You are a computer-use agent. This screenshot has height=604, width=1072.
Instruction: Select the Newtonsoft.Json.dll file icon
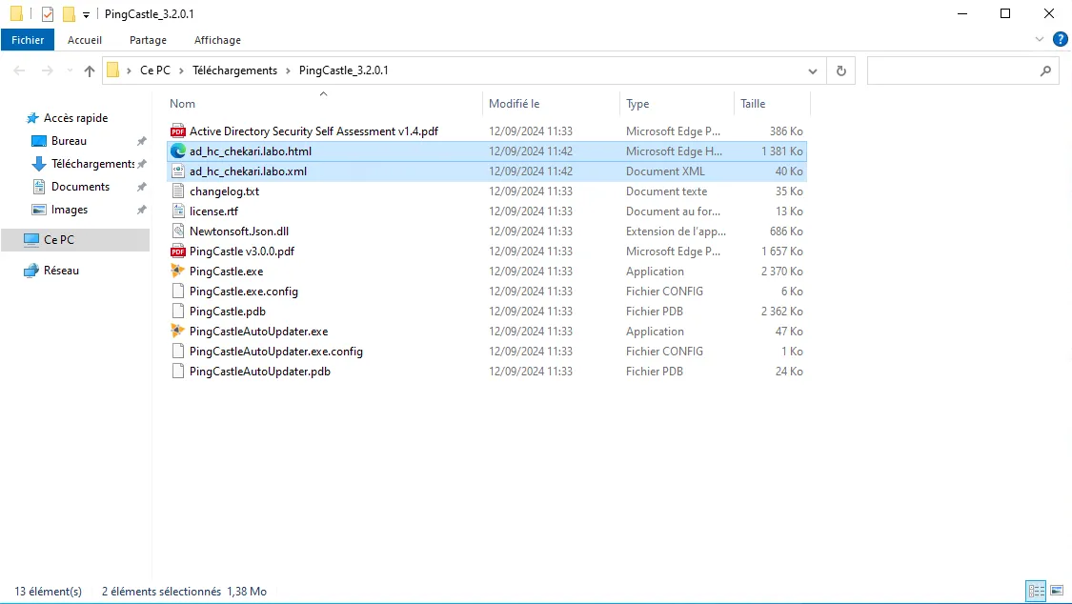tap(177, 232)
